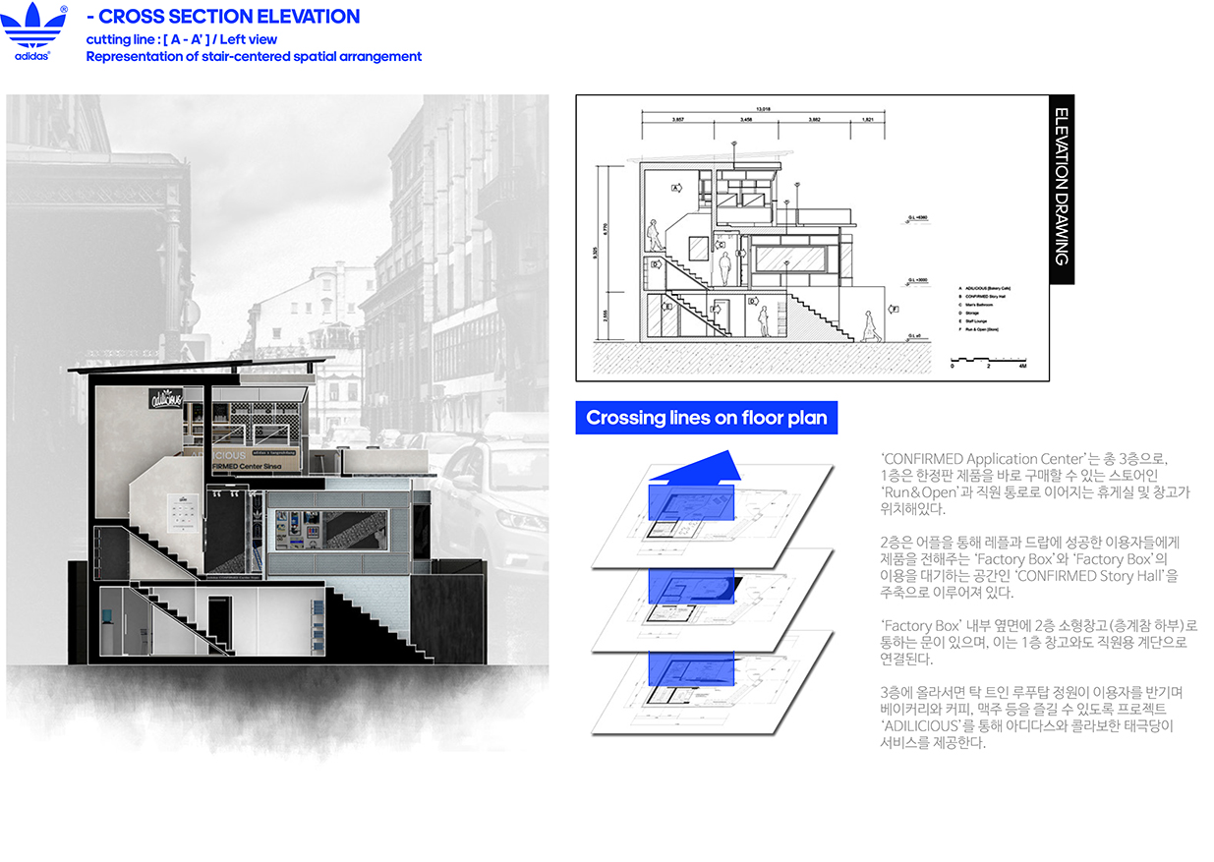The image size is (1214, 862).
Task: Click the 'G.L +6360' level marker
Action: pos(917,218)
